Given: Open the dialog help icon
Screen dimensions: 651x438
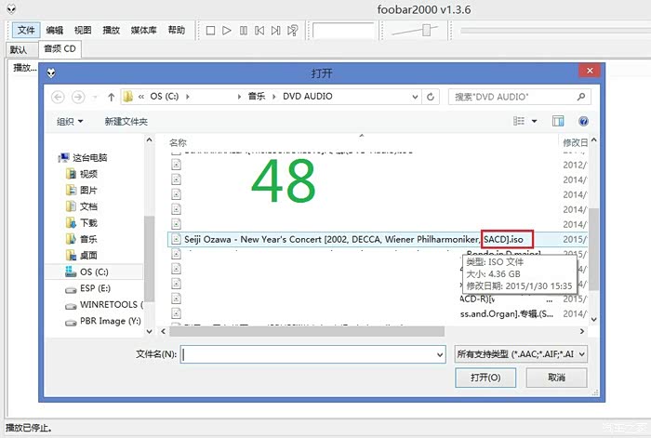Looking at the screenshot, I should point(583,121).
